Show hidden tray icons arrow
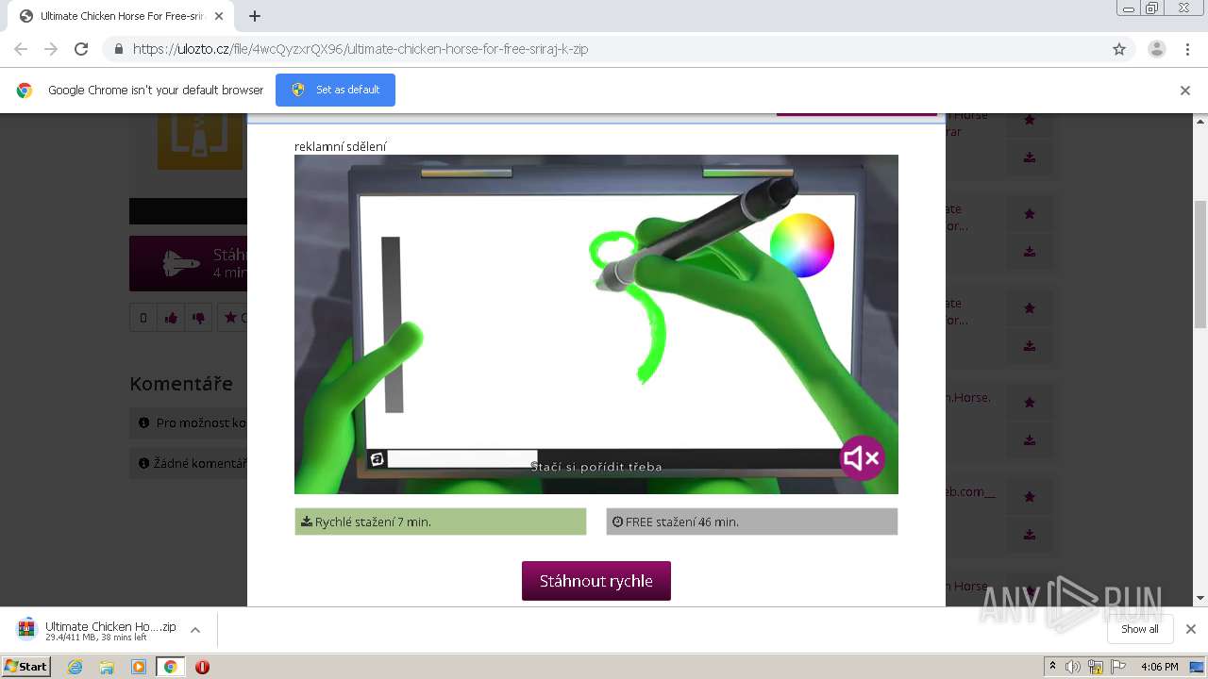This screenshot has height=679, width=1208. pyautogui.click(x=1052, y=667)
